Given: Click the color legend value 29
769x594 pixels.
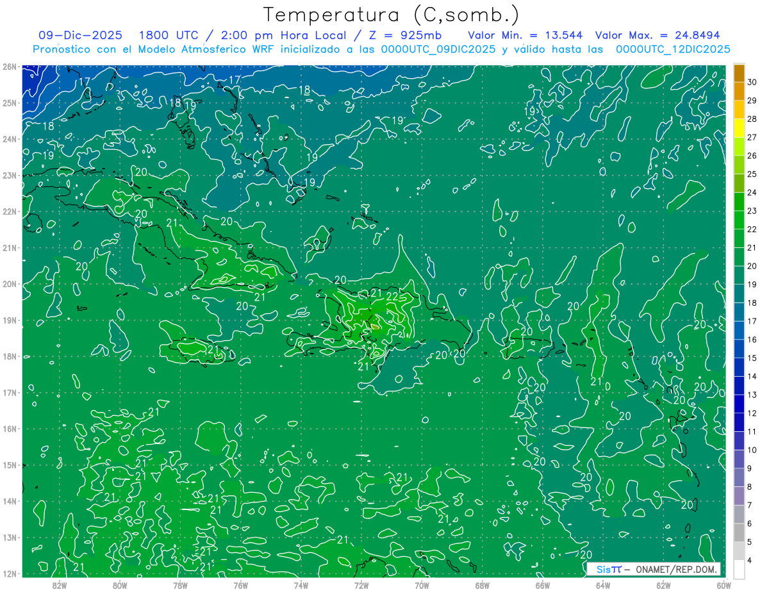Looking at the screenshot, I should [752, 100].
